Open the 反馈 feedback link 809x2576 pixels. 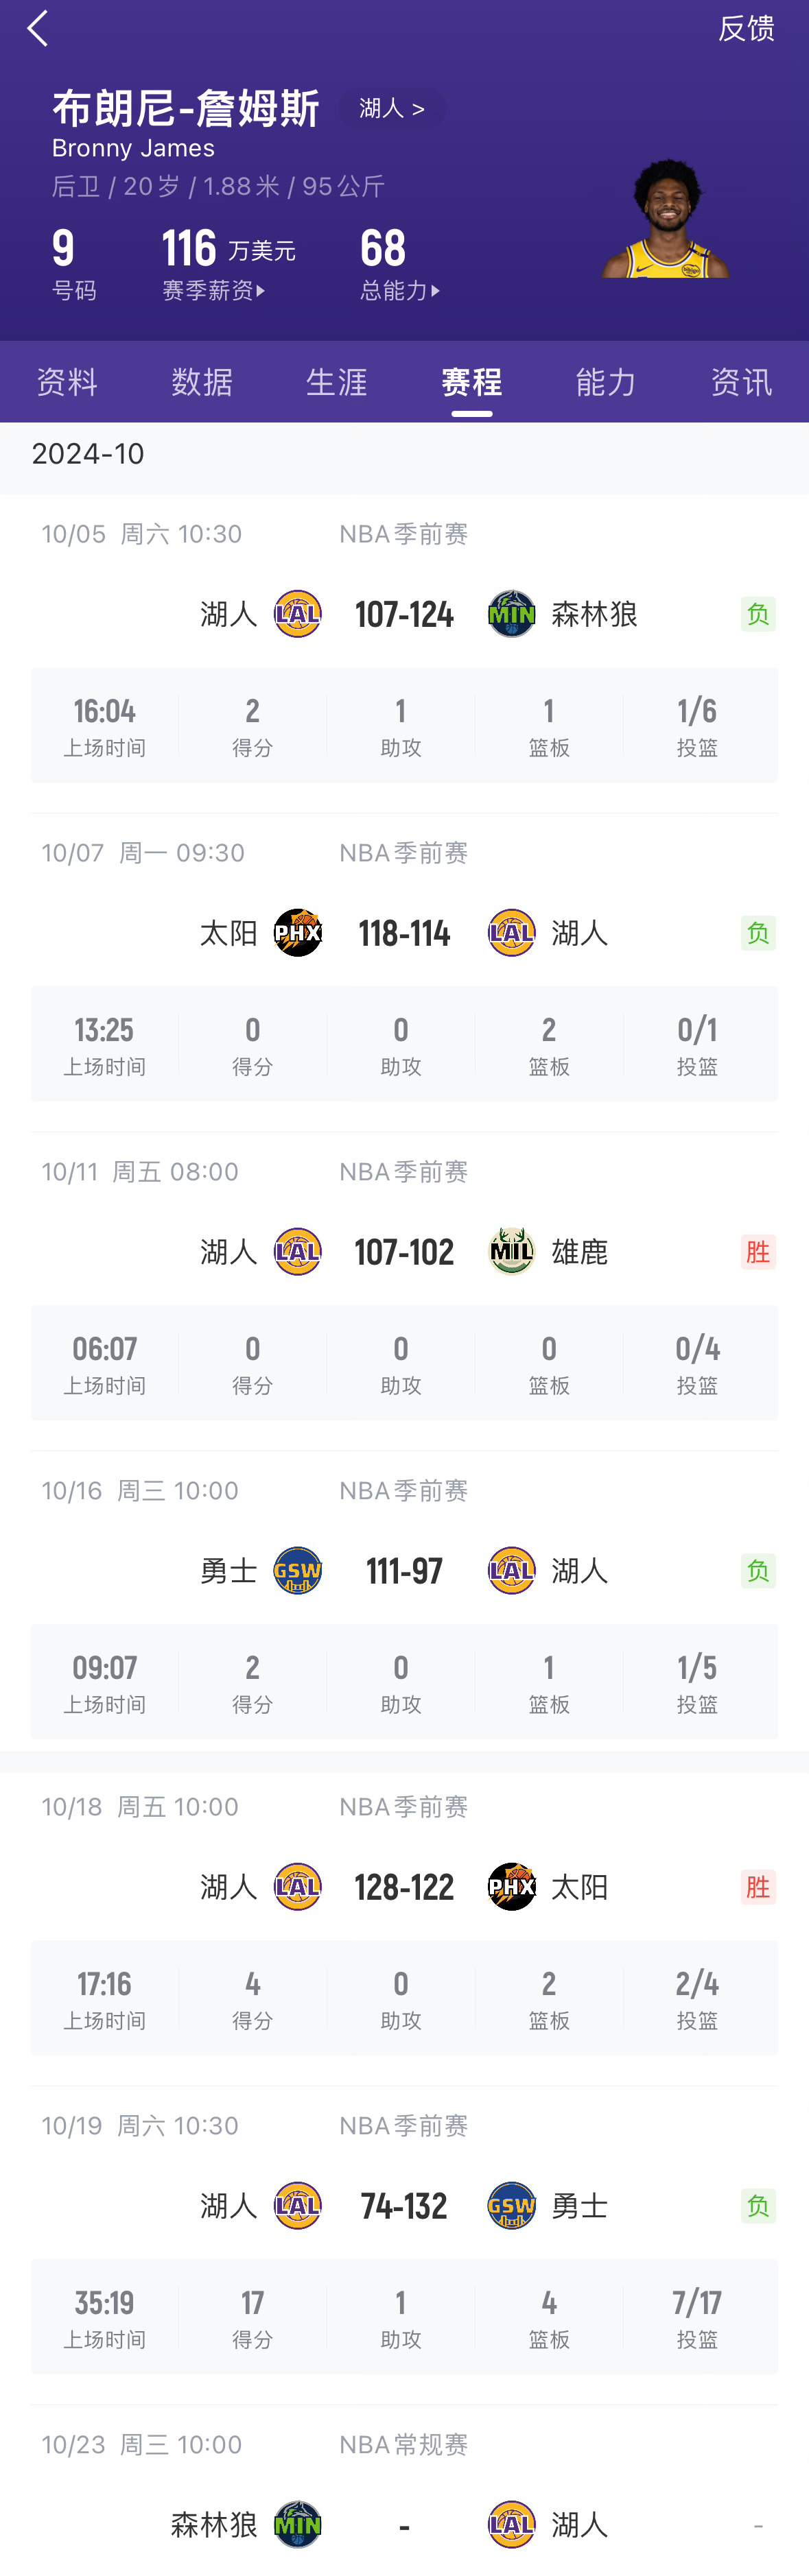746,29
